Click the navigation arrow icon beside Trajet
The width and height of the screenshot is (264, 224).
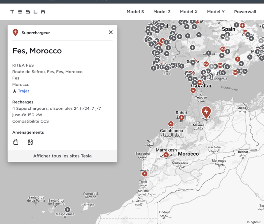point(15,91)
